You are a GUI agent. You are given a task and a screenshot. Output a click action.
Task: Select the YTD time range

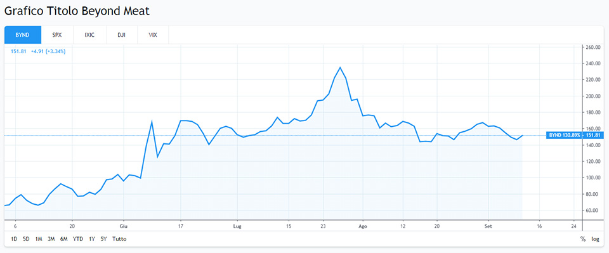click(x=78, y=239)
